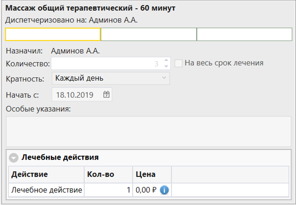The width and height of the screenshot is (296, 205).
Task: Click the quantity cell showing 1
Action: (108, 190)
